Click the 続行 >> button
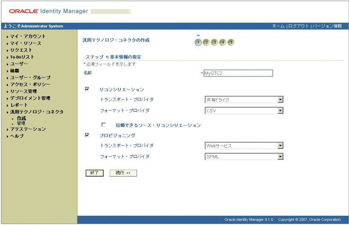Viewport: 349px width, 225px height. pos(123,173)
